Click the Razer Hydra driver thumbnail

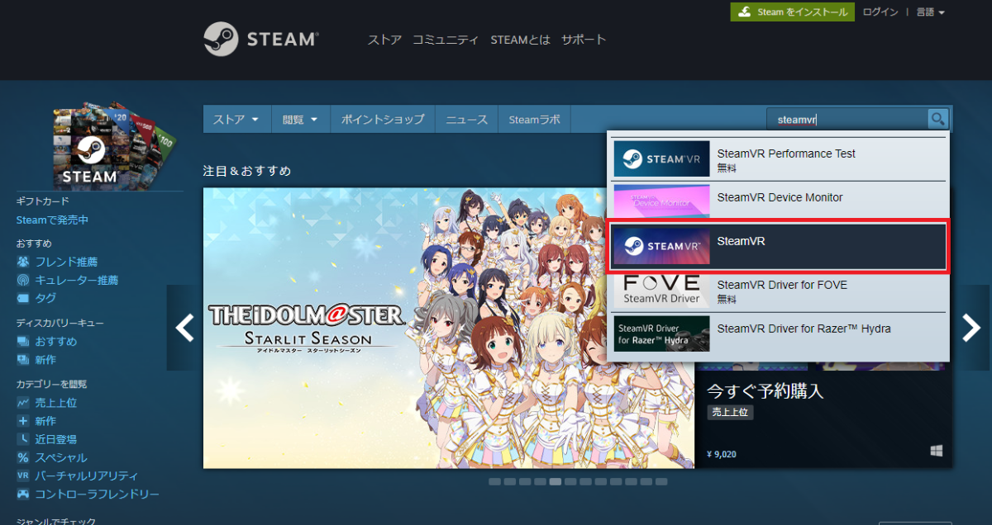(661, 333)
